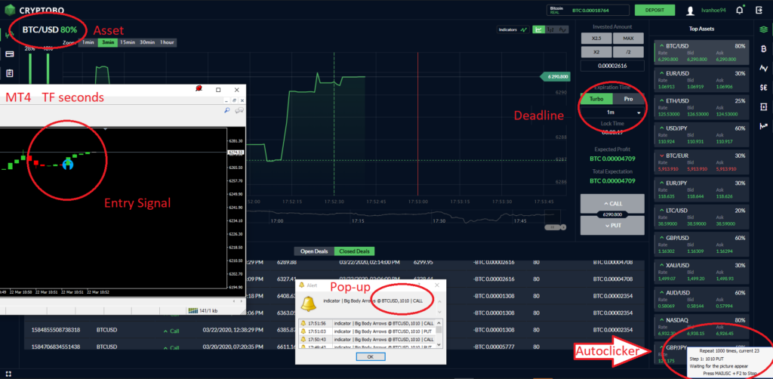
Task: Select the 15min zoom option
Action: (x=128, y=42)
